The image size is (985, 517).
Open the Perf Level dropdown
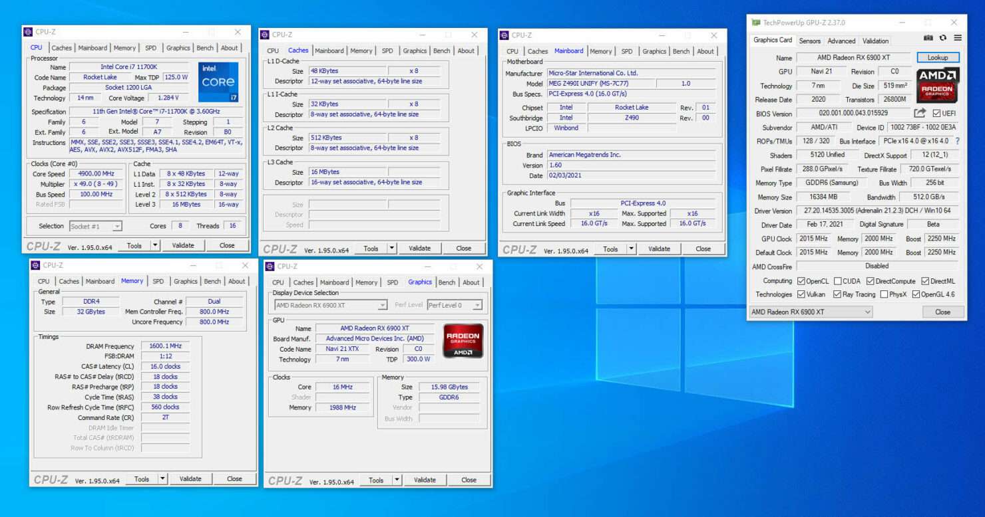454,305
